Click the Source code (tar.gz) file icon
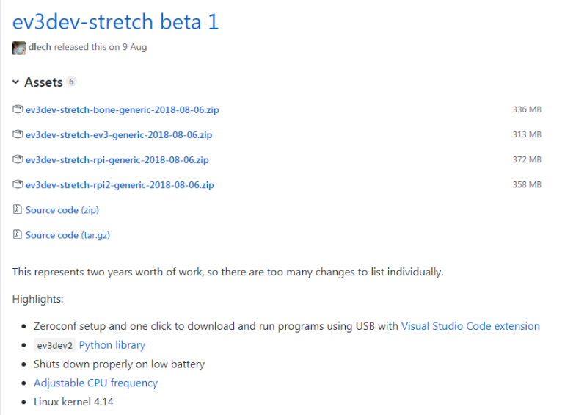The width and height of the screenshot is (587, 415). [18, 235]
